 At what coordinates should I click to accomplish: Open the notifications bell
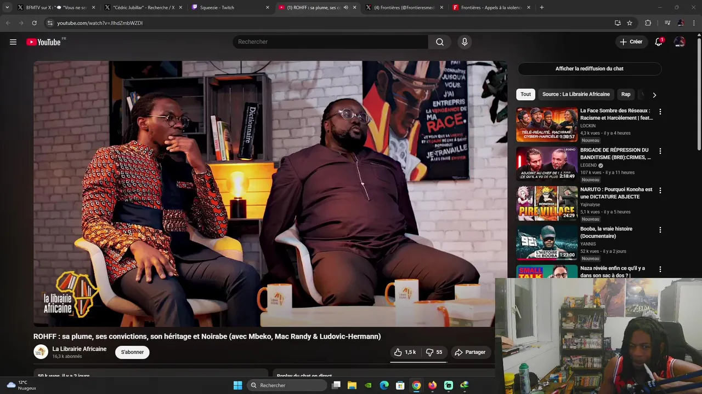[659, 42]
